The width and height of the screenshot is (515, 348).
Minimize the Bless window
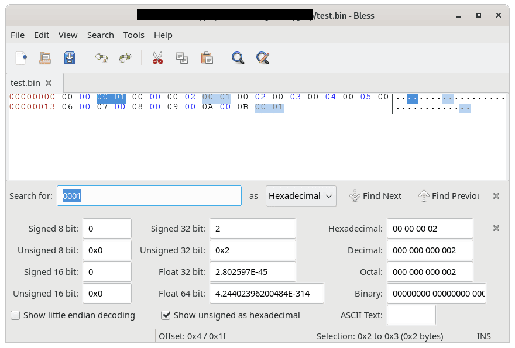tap(459, 16)
